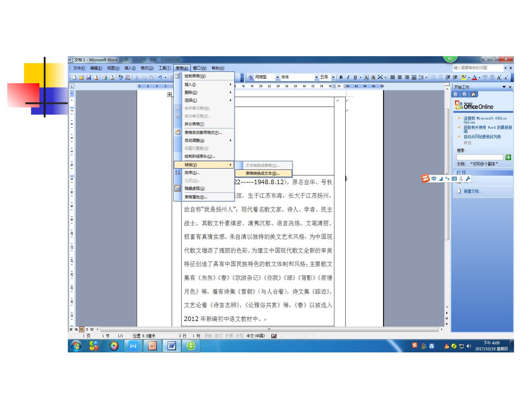Screen dimensions: 525x394
Task: Click the 键入需要帮助的问题 help box
Action: [478, 68]
